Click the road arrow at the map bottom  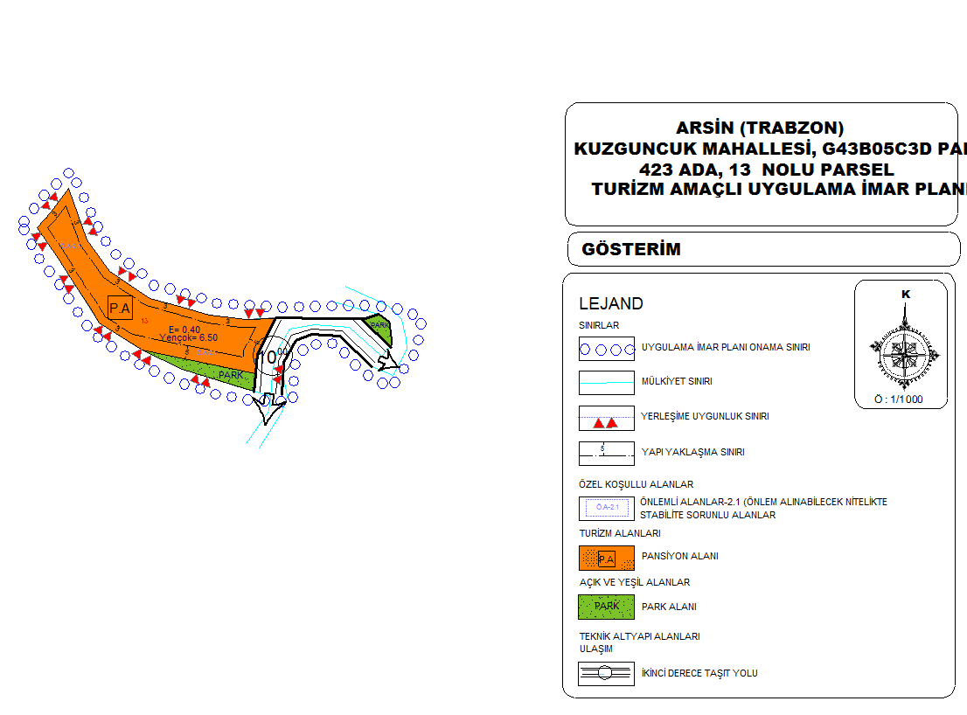coord(268,405)
